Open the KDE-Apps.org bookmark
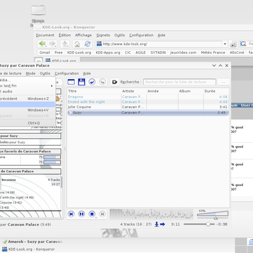This screenshot has width=253, height=253. pyautogui.click(x=108, y=52)
